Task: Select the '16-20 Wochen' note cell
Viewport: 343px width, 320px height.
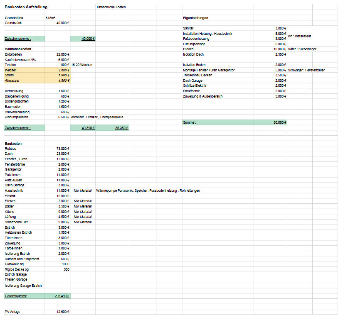Action: [81, 65]
